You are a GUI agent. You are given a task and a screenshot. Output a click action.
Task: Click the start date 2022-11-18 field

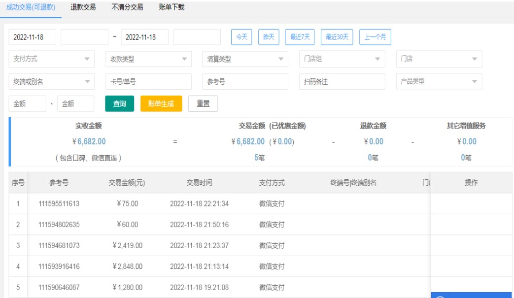(x=32, y=37)
